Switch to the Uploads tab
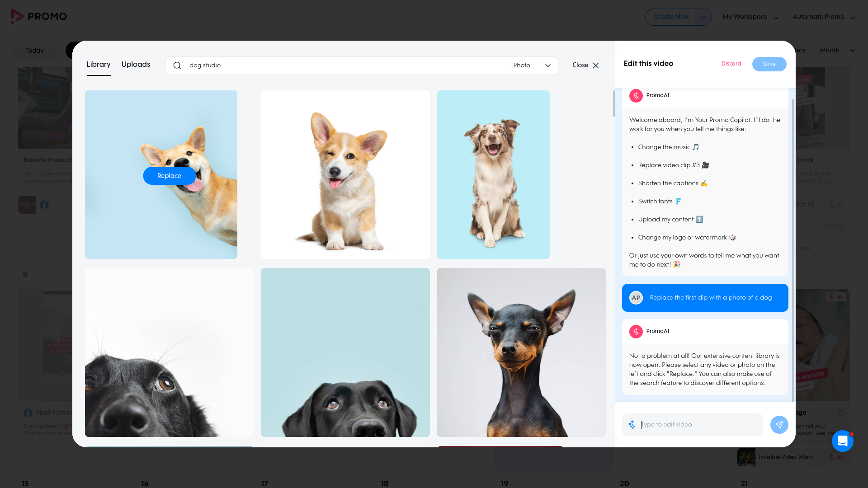The height and width of the screenshot is (488, 868). click(x=136, y=65)
